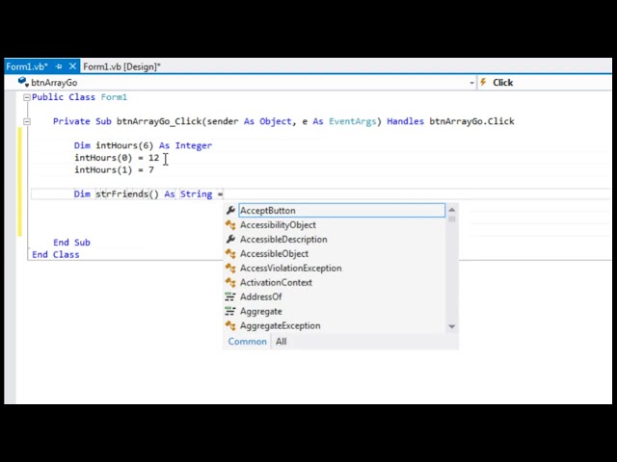Viewport: 617px width, 462px height.
Task: Click the IntelliSense scrollbar thumb
Action: click(452, 218)
